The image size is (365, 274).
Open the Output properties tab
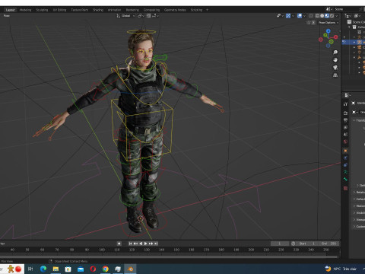tap(345, 120)
